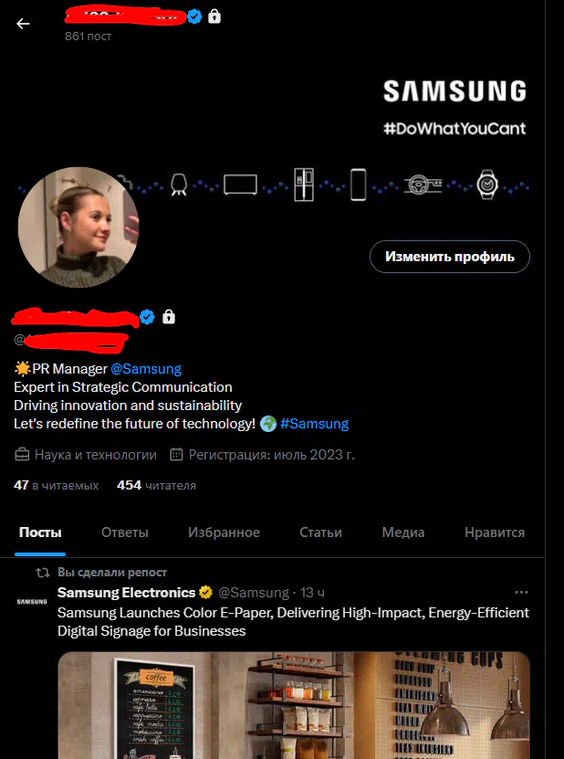Image resolution: width=564 pixels, height=759 pixels.
Task: Open the #Samsung hashtag in bio
Action: coord(315,424)
